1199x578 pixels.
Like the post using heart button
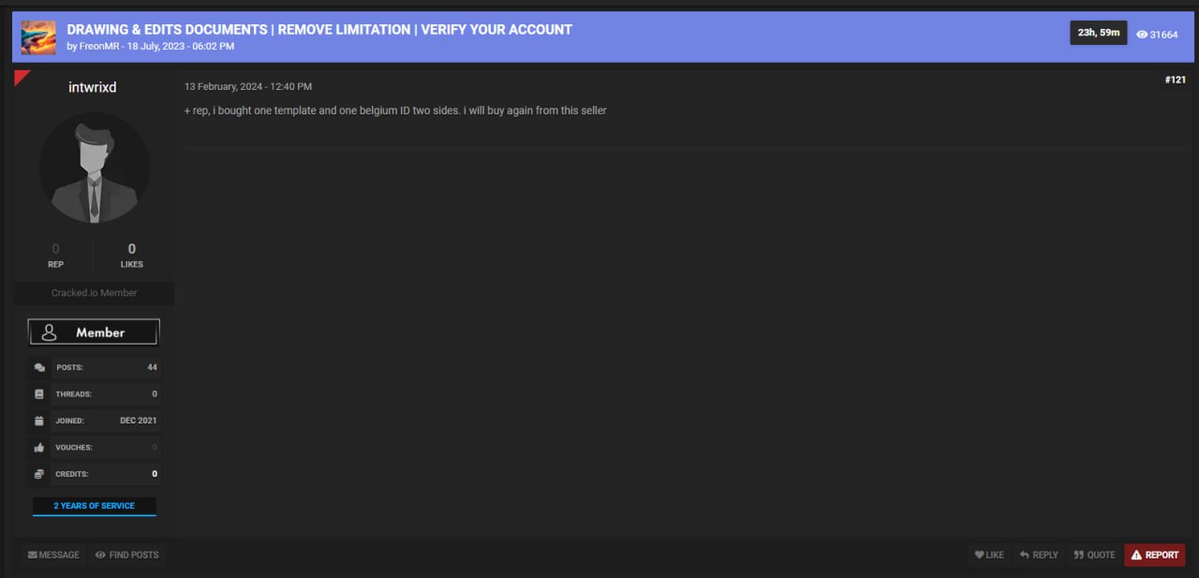(x=989, y=555)
